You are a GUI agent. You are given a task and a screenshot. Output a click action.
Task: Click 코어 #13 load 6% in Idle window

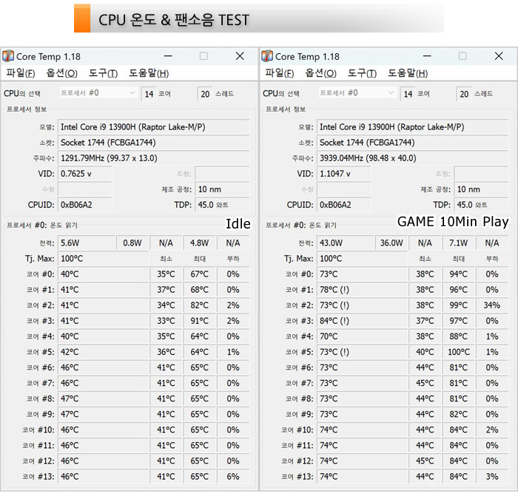(x=233, y=477)
